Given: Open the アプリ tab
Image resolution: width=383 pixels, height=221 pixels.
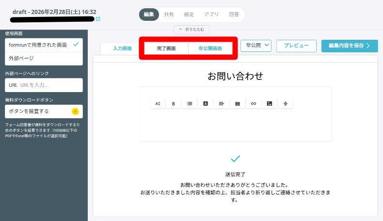Looking at the screenshot, I should (x=211, y=15).
